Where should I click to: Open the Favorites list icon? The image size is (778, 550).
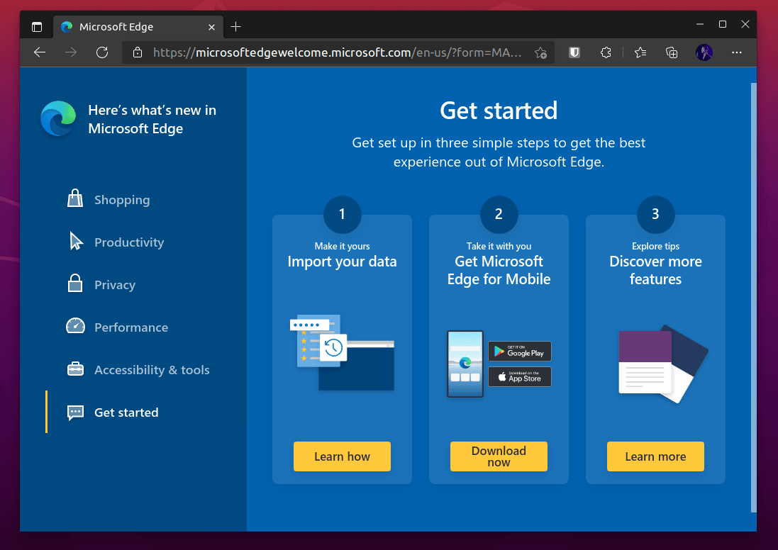click(640, 52)
